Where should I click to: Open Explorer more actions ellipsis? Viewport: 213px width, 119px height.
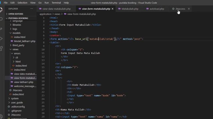tap(32, 9)
